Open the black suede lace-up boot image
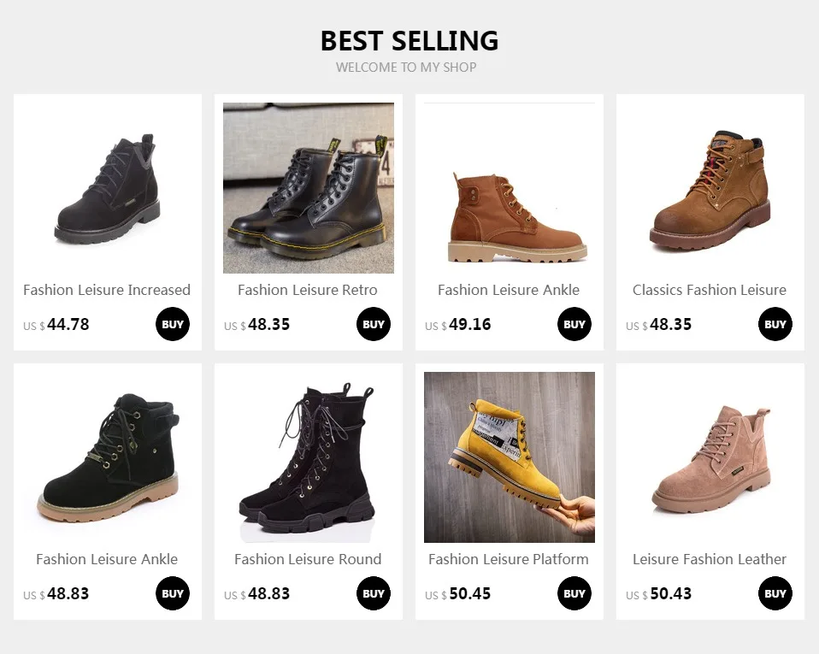This screenshot has height=654, width=819. click(x=108, y=188)
